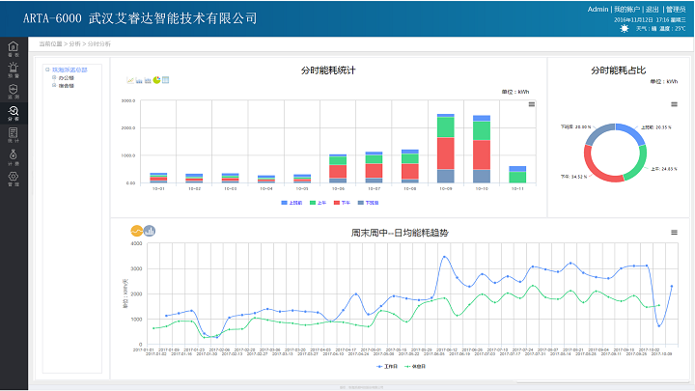Click the 退出 logout link
695x391 pixels.
click(653, 9)
